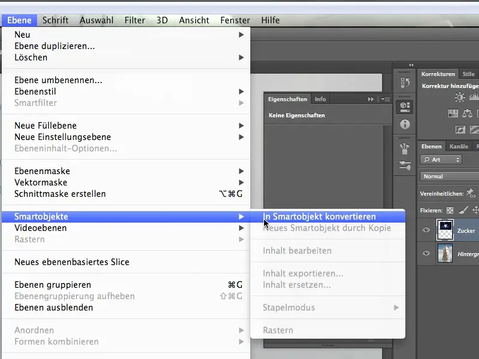Open the History panel icon
The image size is (479, 359).
point(405,83)
